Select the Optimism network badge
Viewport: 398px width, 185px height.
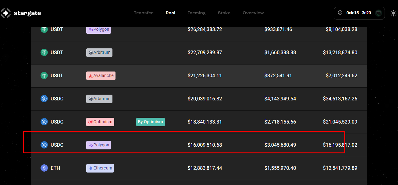100,122
